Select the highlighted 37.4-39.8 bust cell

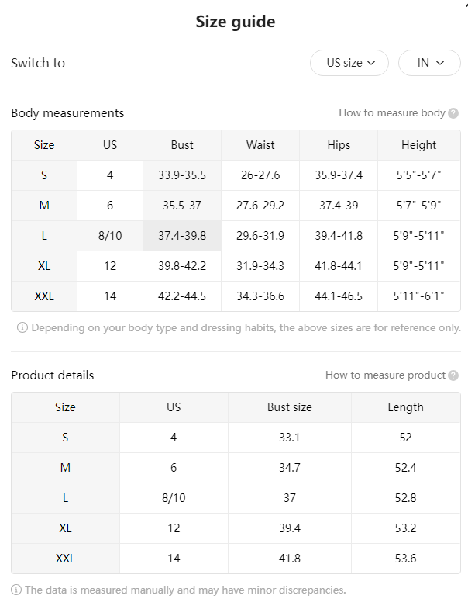tap(182, 236)
